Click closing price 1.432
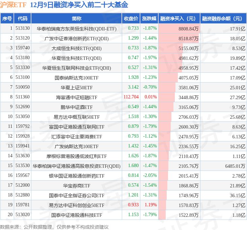The height and width of the screenshot is (230, 247). coord(133,146)
